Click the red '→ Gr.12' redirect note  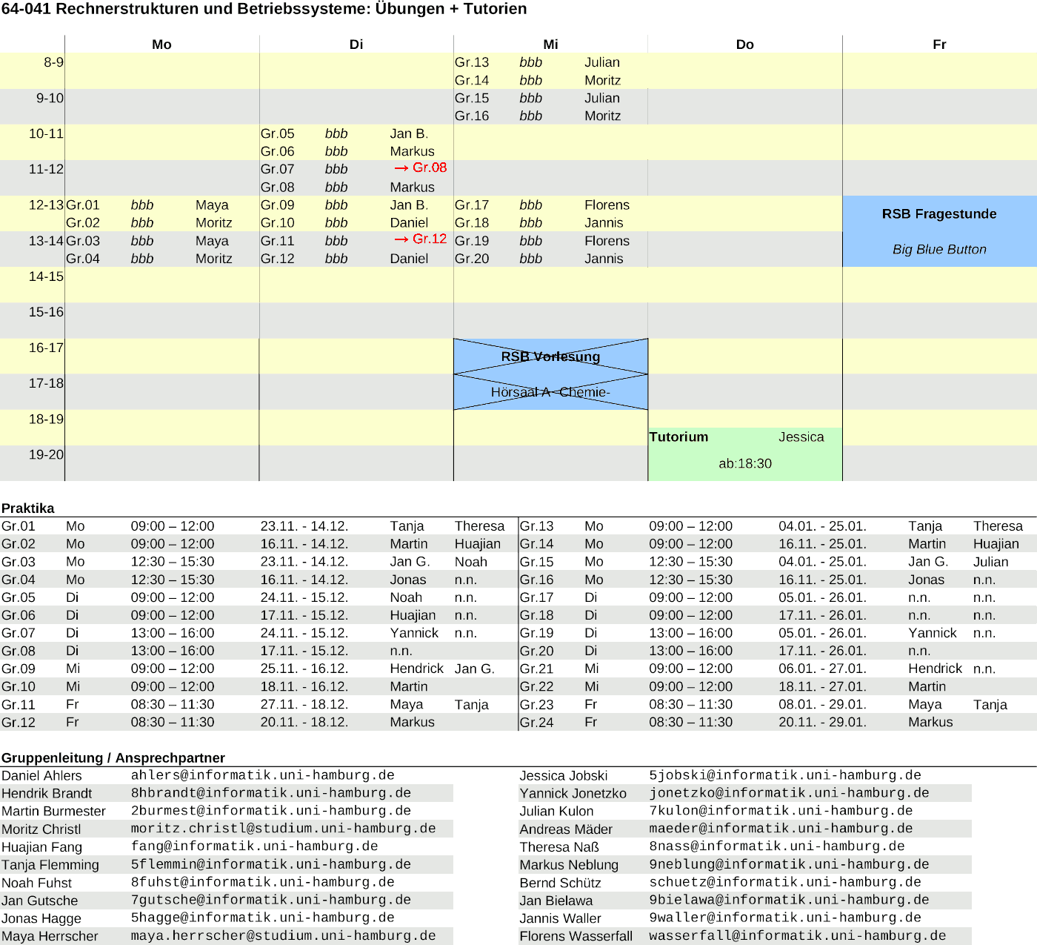pos(420,239)
